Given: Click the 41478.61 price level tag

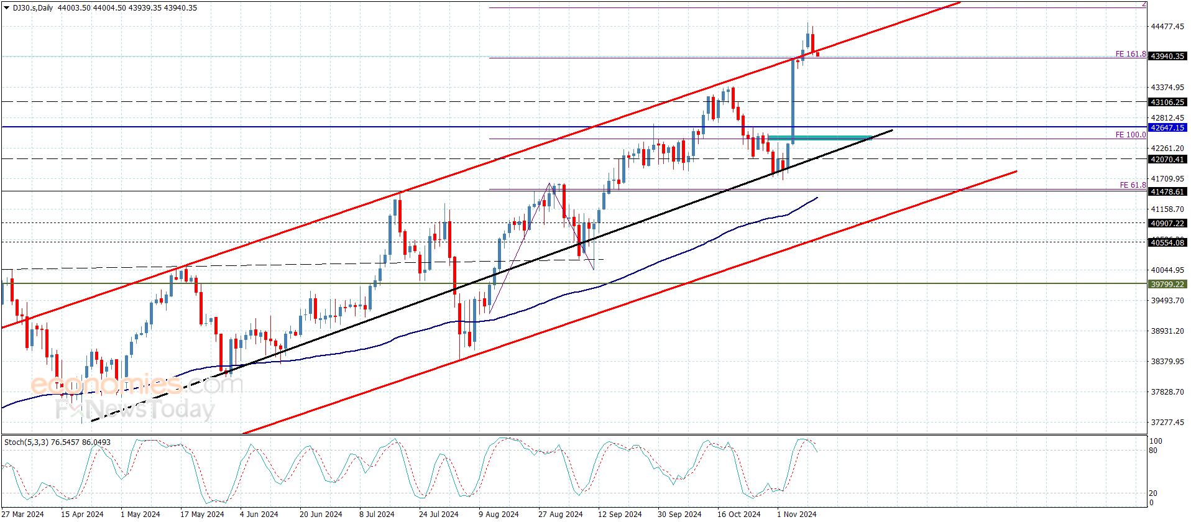Looking at the screenshot, I should click(1167, 192).
